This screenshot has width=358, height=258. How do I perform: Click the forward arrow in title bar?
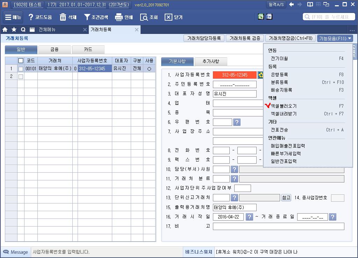tap(300, 4)
